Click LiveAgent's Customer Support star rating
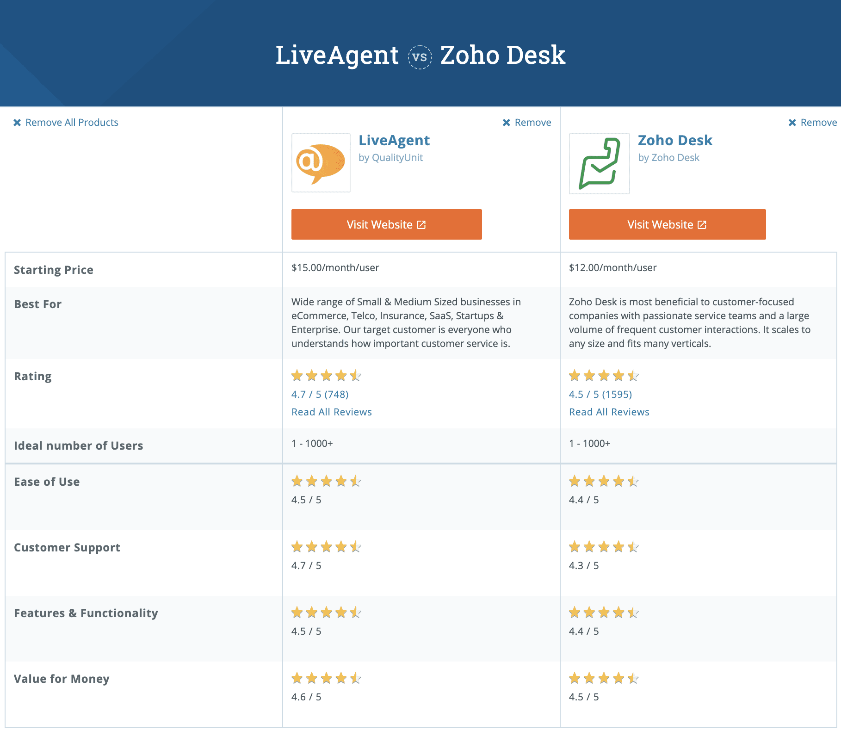The height and width of the screenshot is (730, 841). (x=326, y=547)
